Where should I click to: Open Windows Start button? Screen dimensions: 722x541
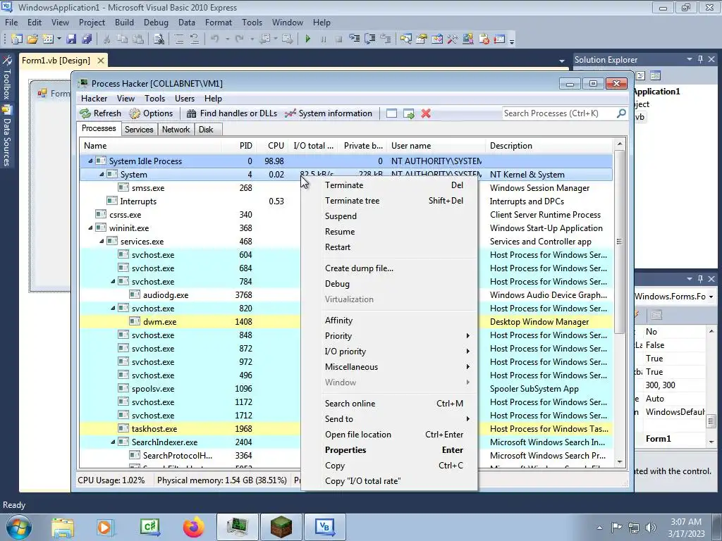(x=19, y=527)
